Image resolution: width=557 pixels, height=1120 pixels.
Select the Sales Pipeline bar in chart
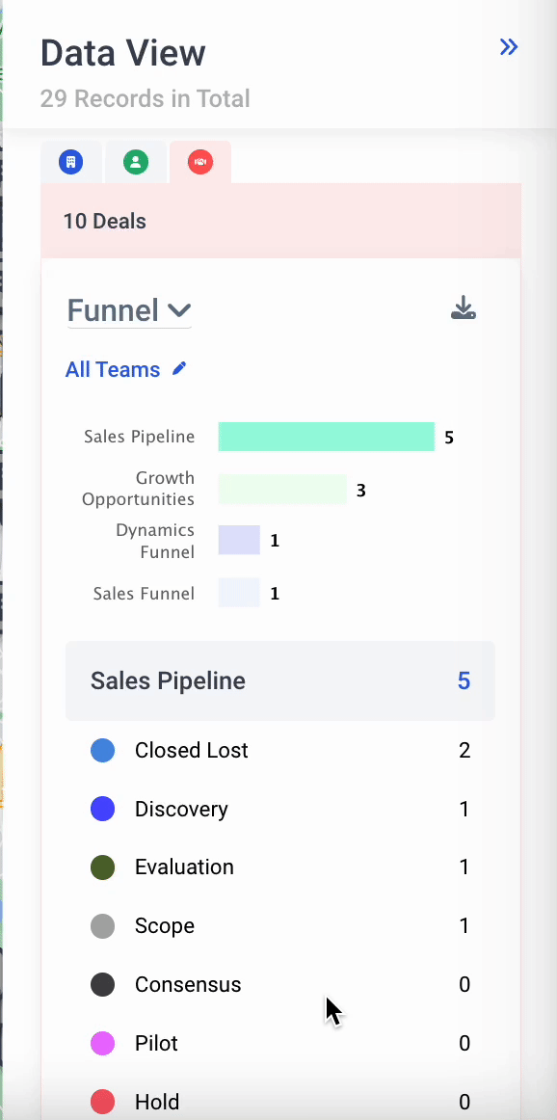pyautogui.click(x=327, y=437)
